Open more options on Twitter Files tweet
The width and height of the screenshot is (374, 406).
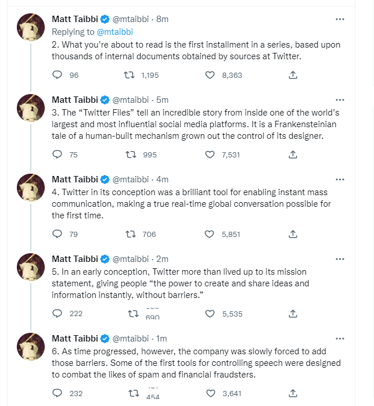pyautogui.click(x=340, y=100)
